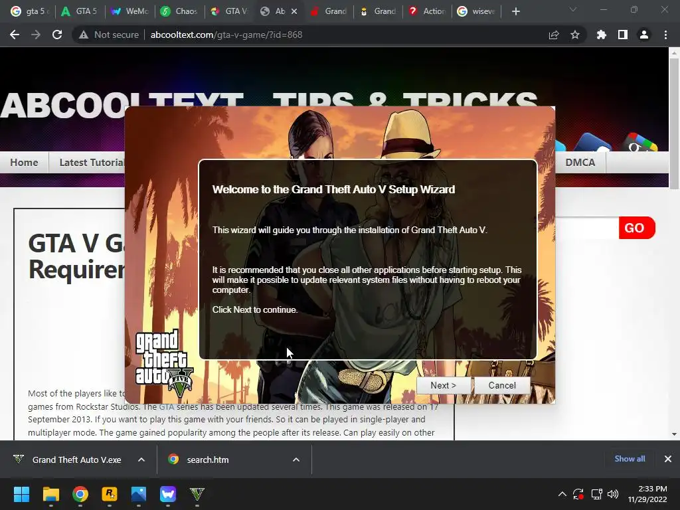Switch to the 'wiseve' Google tab
Image resolution: width=680 pixels, height=510 pixels.
477,11
